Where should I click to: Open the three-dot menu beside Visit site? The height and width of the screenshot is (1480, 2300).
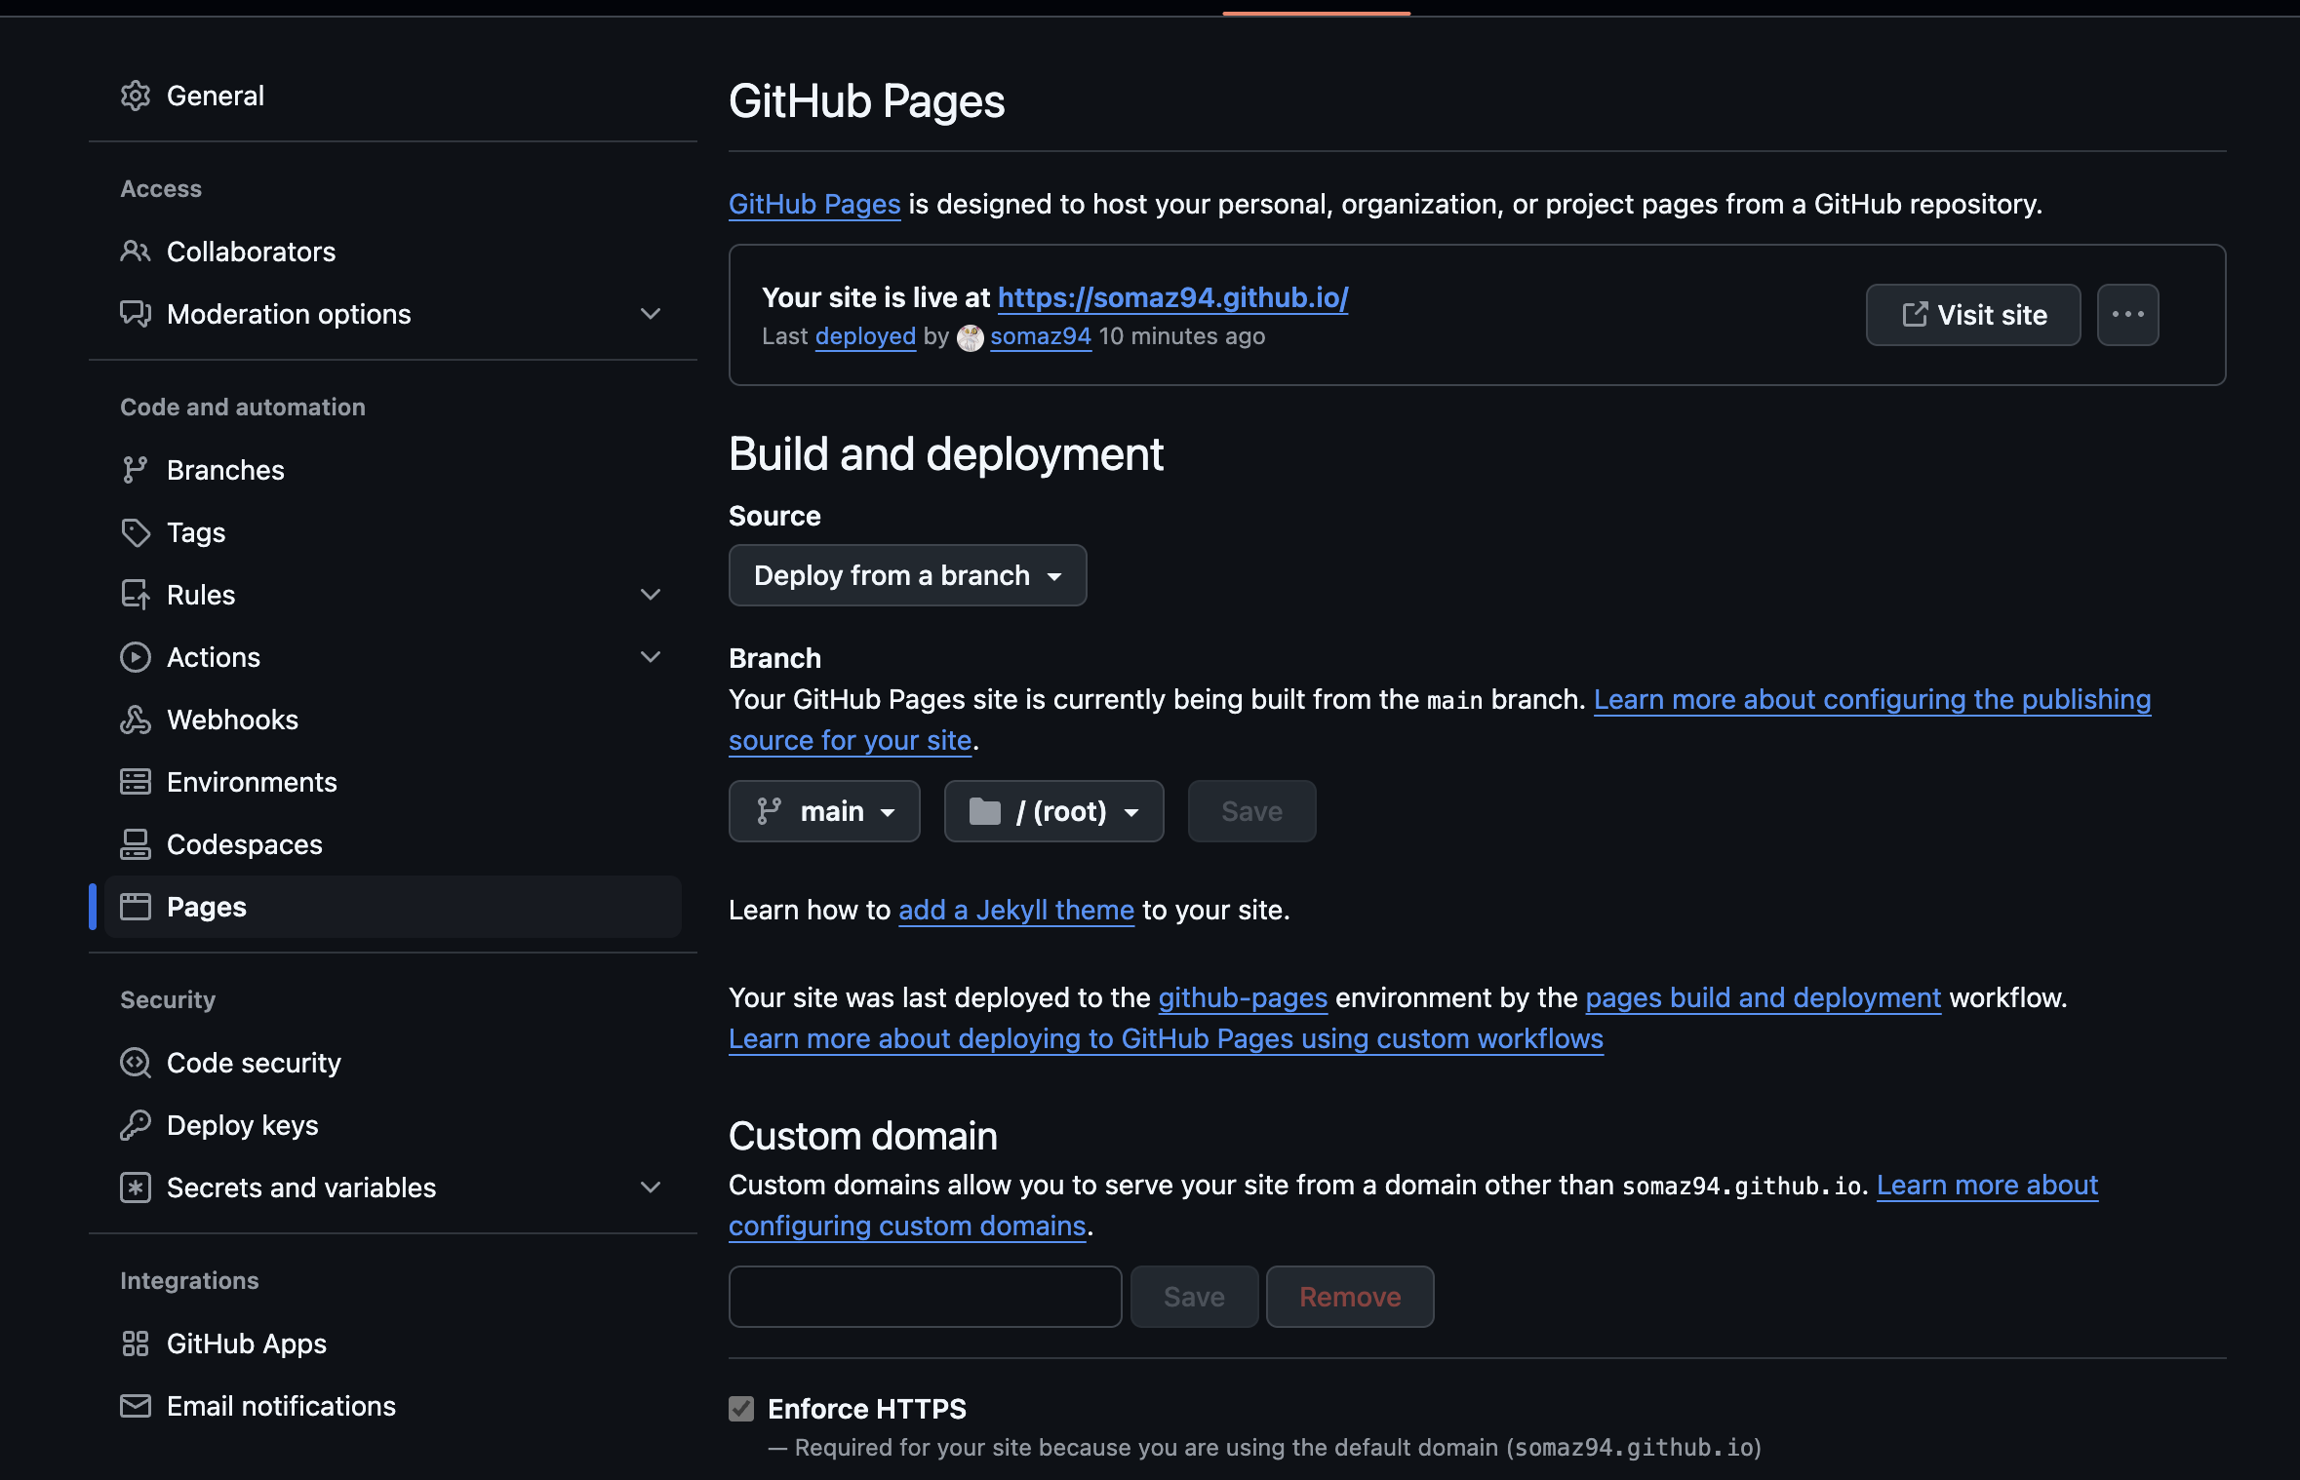tap(2127, 315)
